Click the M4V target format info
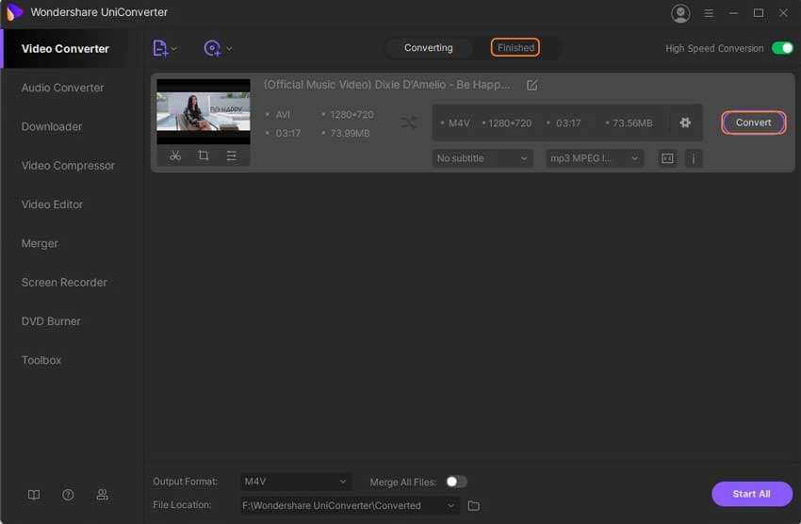801x524 pixels. click(x=459, y=123)
